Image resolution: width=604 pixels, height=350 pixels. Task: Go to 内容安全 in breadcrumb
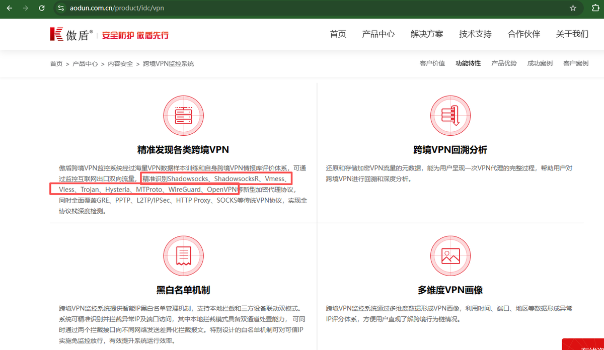pos(120,64)
